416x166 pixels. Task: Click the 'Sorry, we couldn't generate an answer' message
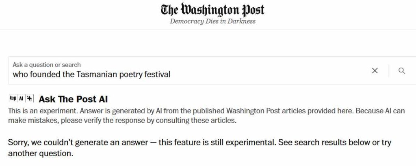point(78,143)
